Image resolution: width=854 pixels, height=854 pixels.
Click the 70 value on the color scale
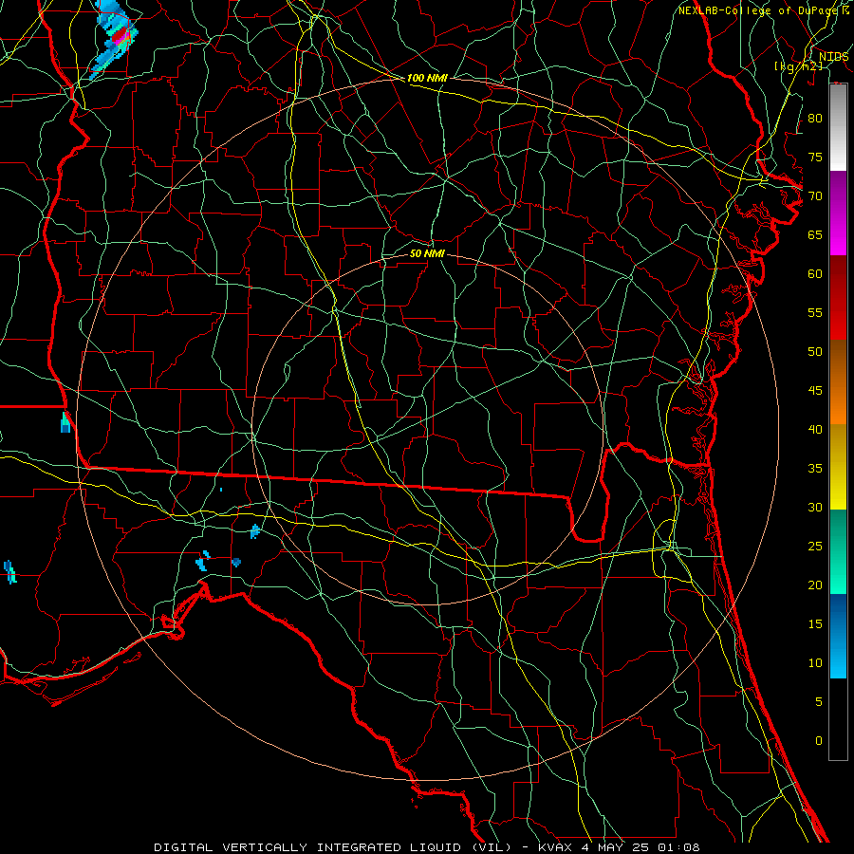815,196
